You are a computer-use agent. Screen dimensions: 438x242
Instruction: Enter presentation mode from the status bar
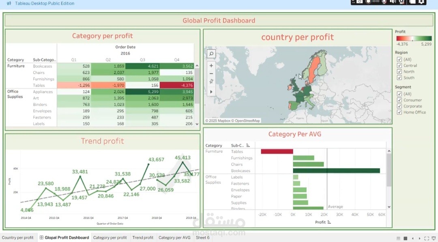pos(433,238)
